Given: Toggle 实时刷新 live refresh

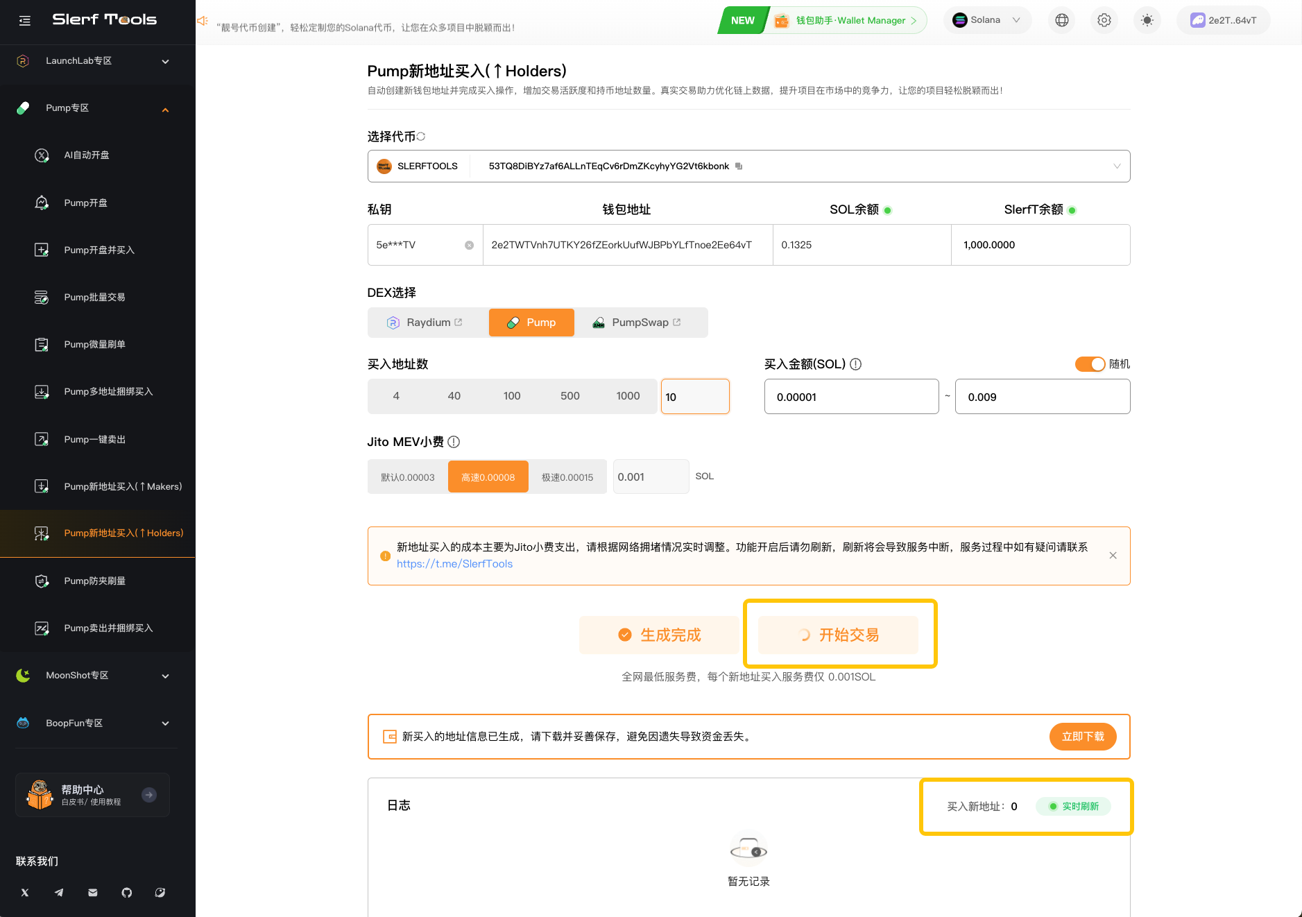Looking at the screenshot, I should [x=1074, y=806].
